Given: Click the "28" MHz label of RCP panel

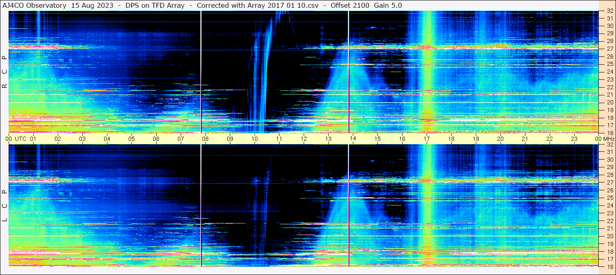Looking at the screenshot, I should (x=610, y=41).
